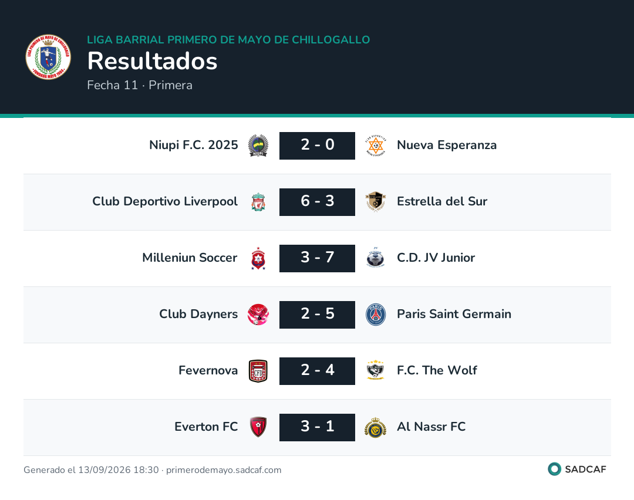Select the Fevernova CFD badge

(258, 371)
